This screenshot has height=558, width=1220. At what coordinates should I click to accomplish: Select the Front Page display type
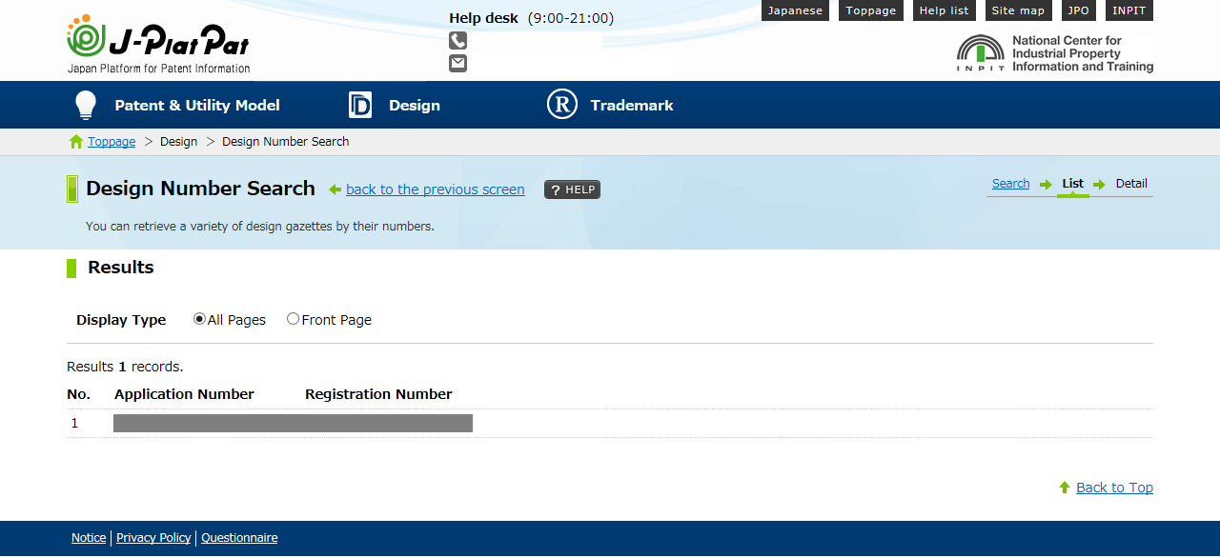click(293, 320)
